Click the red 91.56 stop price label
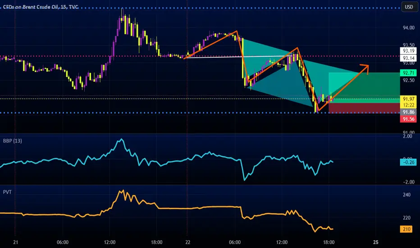This screenshot has height=248, width=420. tap(408, 119)
